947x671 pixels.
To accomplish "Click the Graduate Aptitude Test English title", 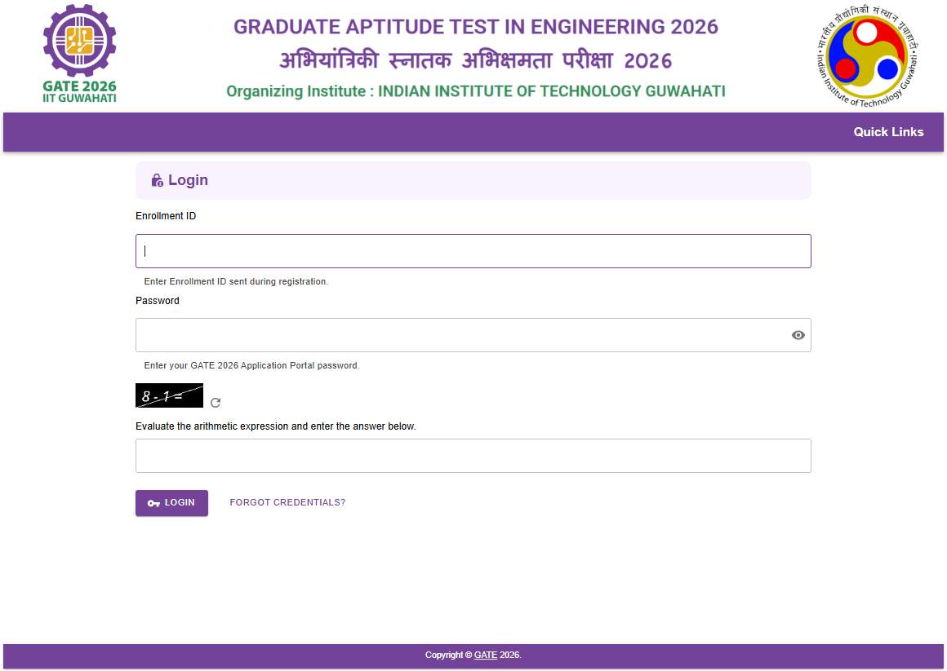I will pyautogui.click(x=475, y=27).
